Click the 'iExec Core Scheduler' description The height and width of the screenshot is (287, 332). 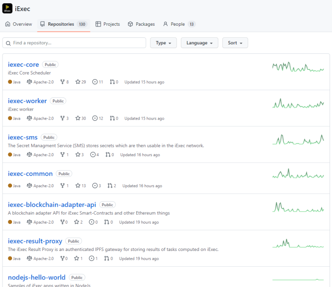pos(29,73)
